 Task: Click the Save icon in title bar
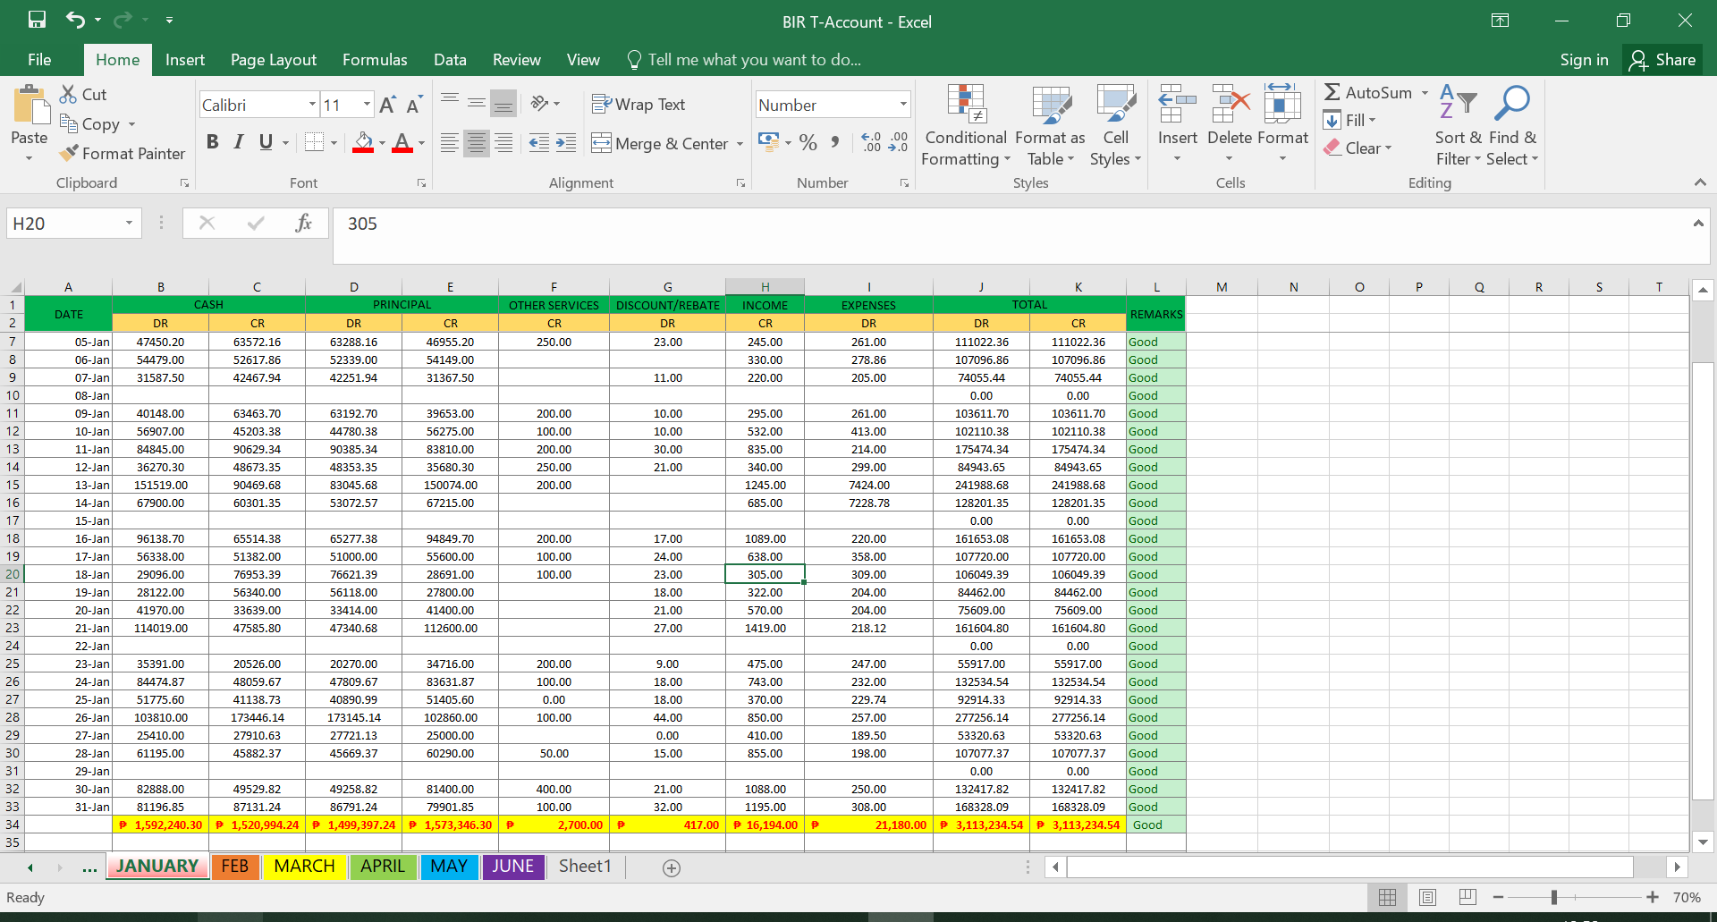pyautogui.click(x=37, y=20)
